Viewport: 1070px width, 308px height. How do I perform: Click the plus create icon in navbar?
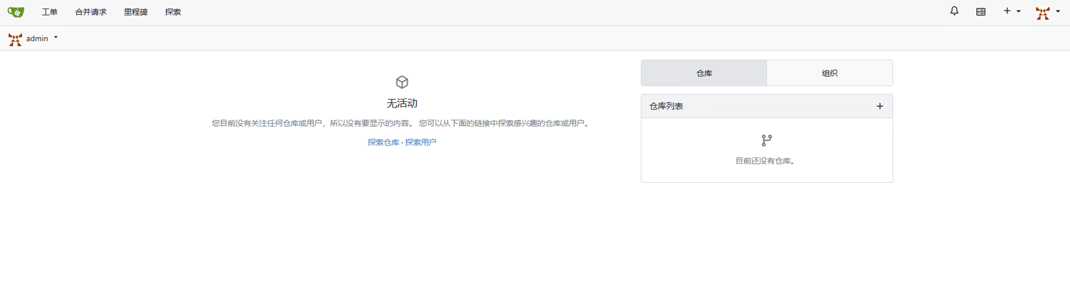[x=1007, y=11]
